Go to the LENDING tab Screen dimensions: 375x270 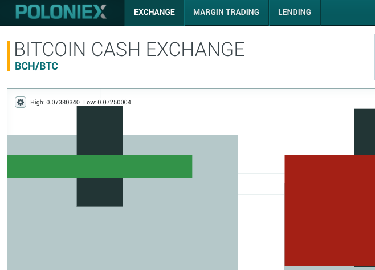point(295,12)
